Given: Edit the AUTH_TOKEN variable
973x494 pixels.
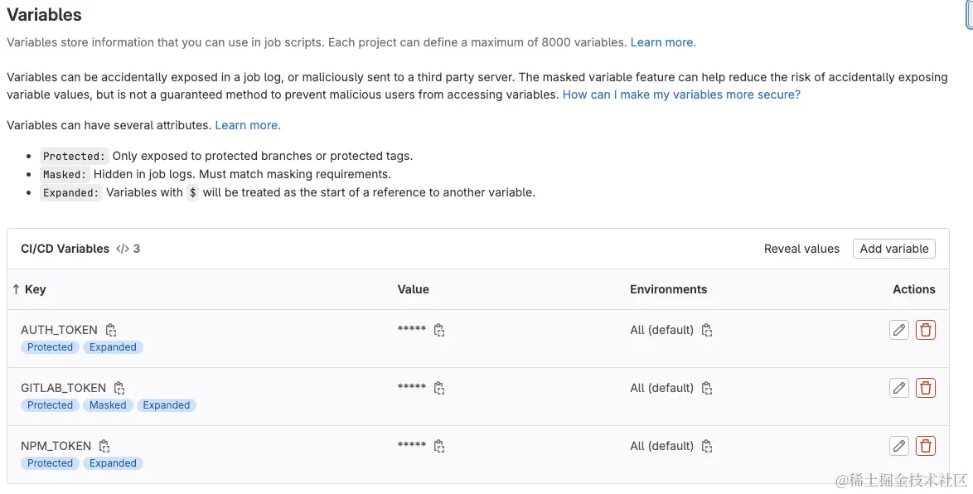Looking at the screenshot, I should click(899, 330).
